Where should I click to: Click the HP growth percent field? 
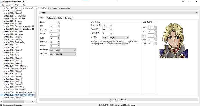point(151,28)
